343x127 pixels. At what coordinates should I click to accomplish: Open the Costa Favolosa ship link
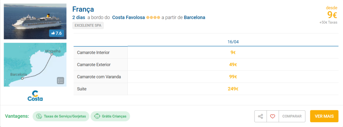pos(129,17)
